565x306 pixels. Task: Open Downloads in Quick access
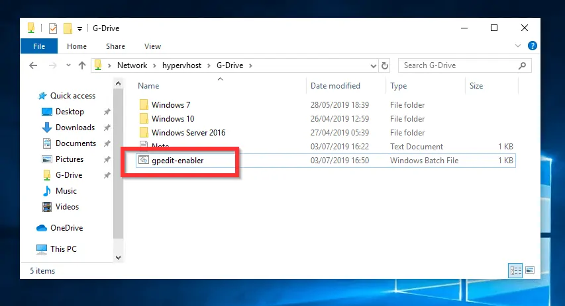75,128
